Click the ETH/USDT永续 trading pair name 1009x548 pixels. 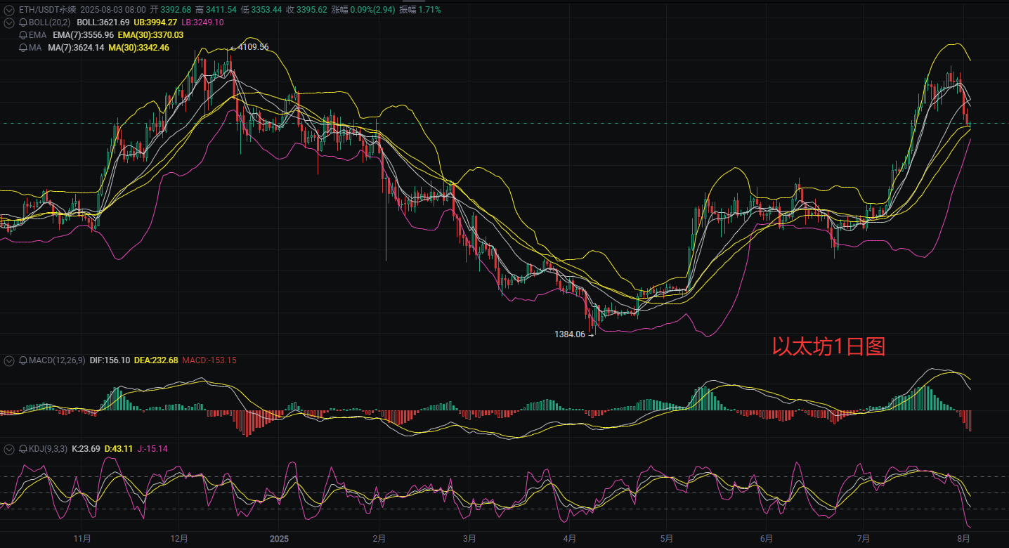click(x=46, y=10)
